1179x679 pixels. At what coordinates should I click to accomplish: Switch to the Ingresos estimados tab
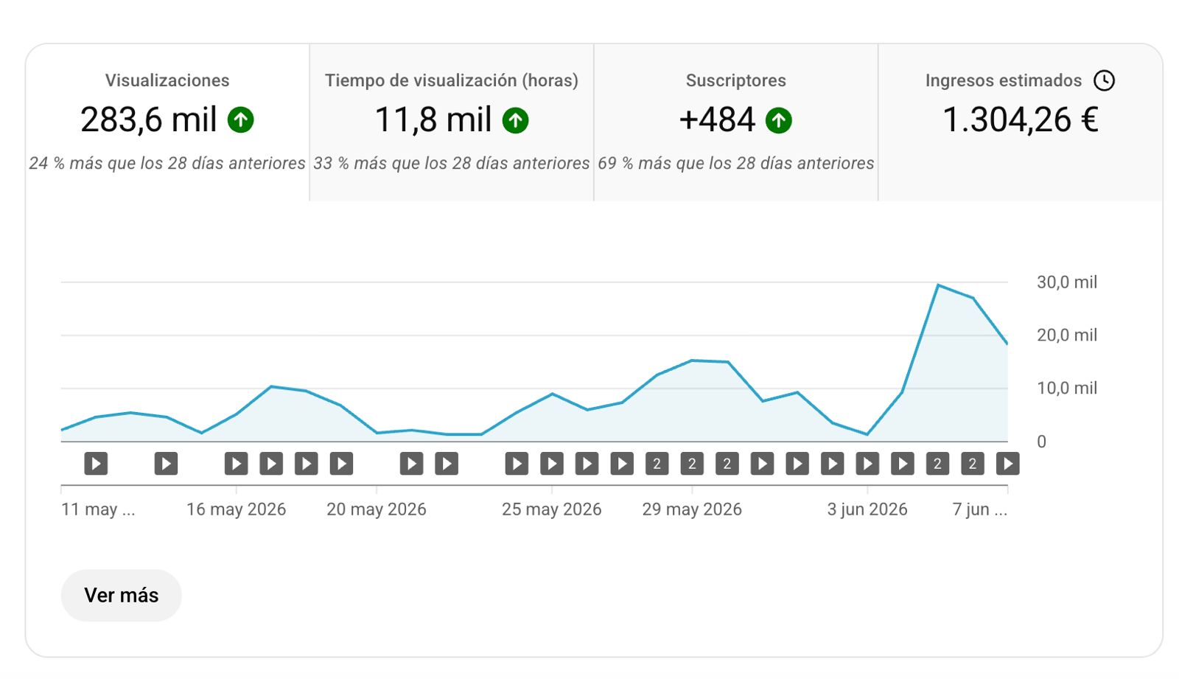click(1021, 122)
